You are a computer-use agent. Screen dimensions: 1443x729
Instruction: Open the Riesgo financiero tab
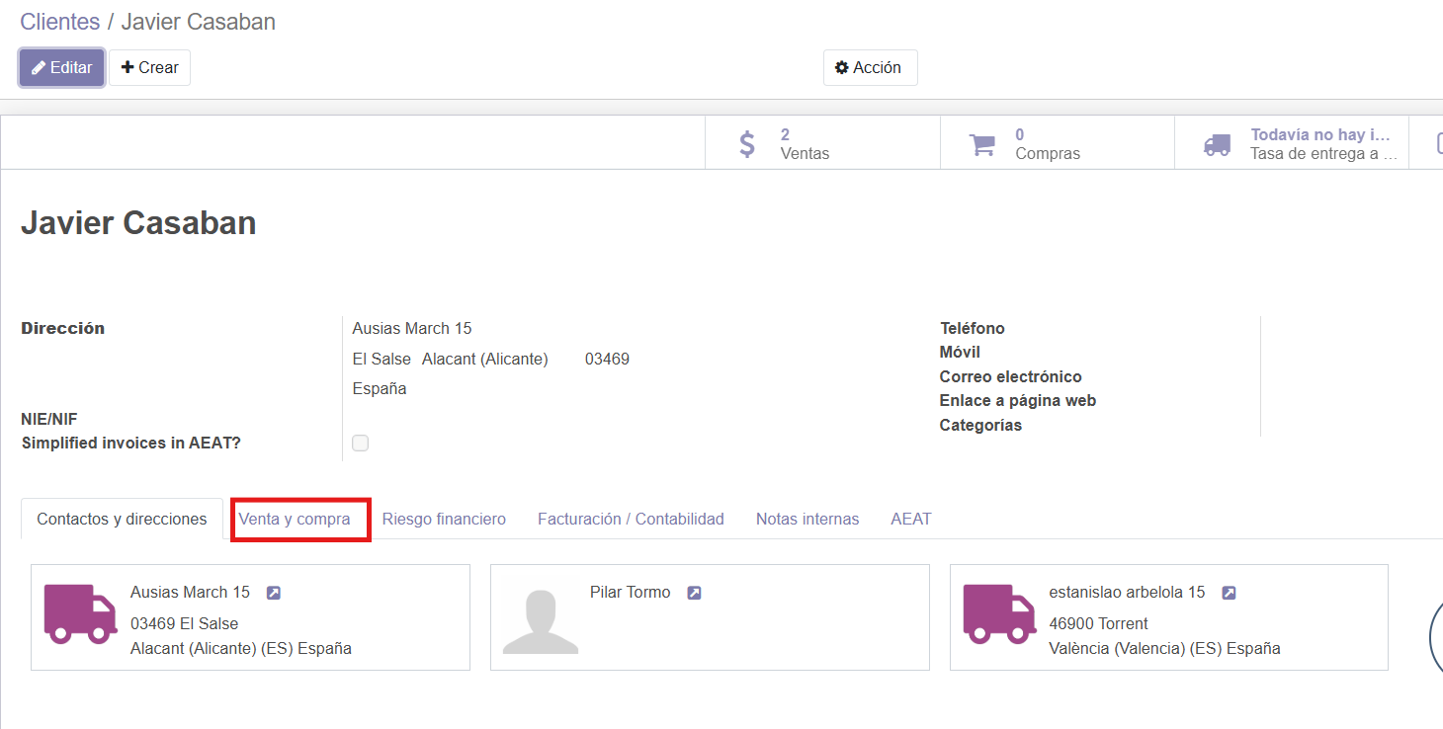pos(444,519)
